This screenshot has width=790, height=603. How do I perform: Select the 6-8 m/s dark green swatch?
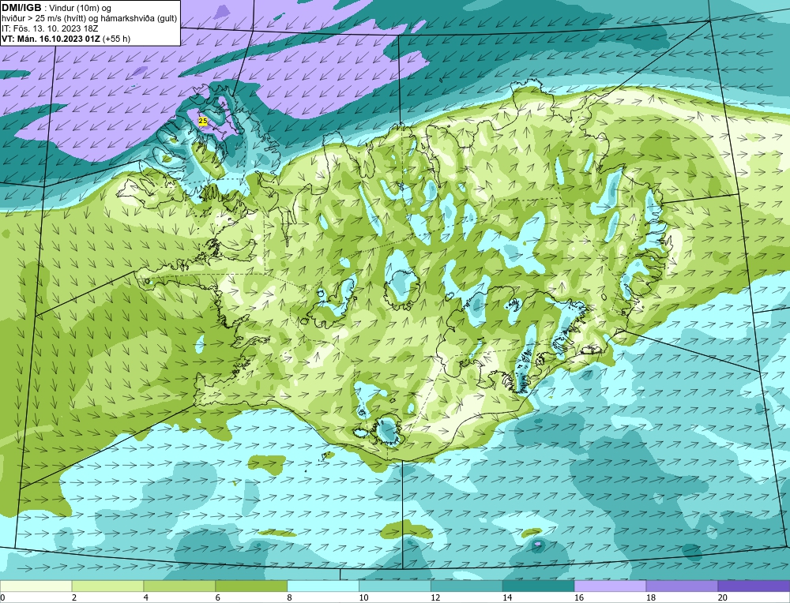pyautogui.click(x=251, y=586)
